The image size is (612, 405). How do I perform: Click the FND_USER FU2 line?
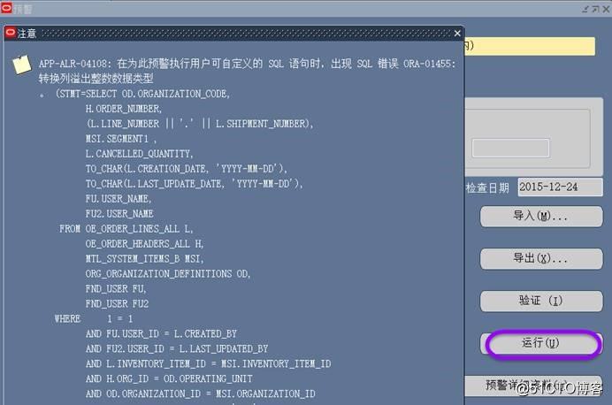pyautogui.click(x=117, y=303)
